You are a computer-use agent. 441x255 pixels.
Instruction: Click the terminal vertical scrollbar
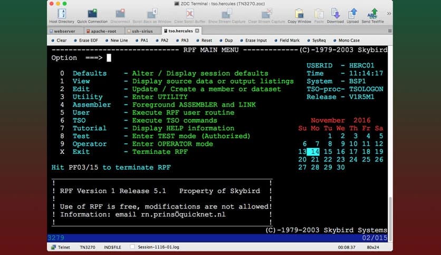390,219
